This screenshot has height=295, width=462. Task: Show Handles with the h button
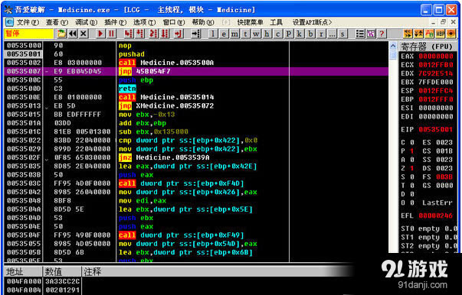tap(267, 34)
